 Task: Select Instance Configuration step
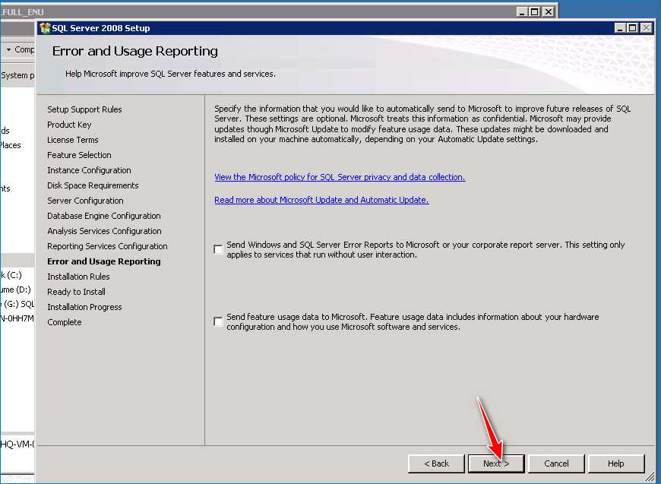point(89,170)
